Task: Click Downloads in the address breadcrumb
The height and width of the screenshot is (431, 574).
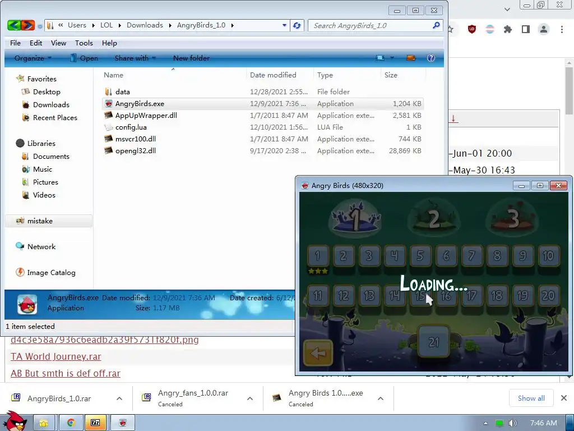Action: click(x=145, y=25)
